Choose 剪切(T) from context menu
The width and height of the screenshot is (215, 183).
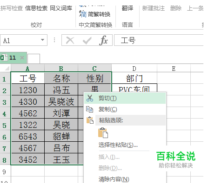pos(125,98)
